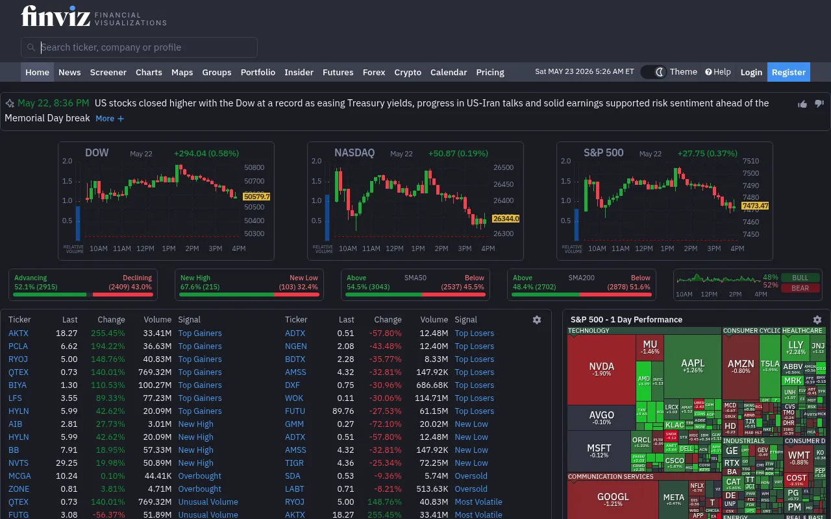Open S&P 500 map settings gear
Viewport: 831px width, 519px height.
[x=817, y=320]
